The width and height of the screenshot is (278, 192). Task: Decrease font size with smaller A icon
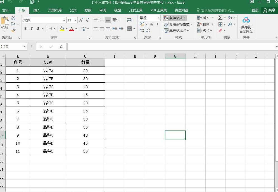pos(87,20)
